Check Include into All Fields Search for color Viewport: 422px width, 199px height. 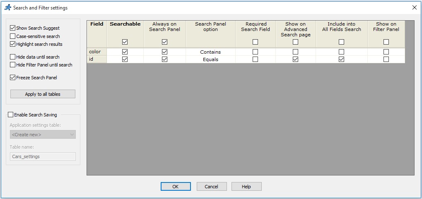point(341,52)
